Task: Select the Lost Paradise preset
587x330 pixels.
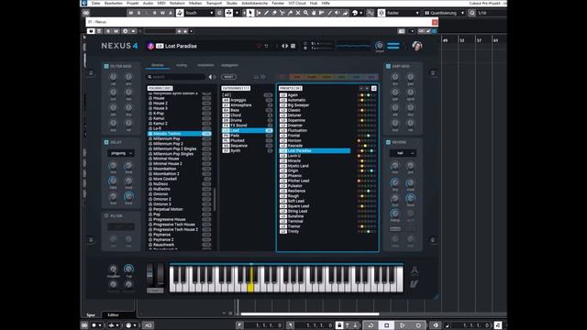Action: tap(315, 150)
